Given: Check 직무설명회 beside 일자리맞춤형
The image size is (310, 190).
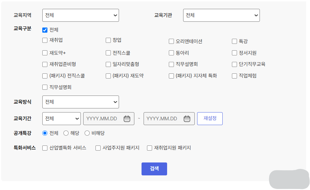Looking at the screenshot, I should [171, 65].
